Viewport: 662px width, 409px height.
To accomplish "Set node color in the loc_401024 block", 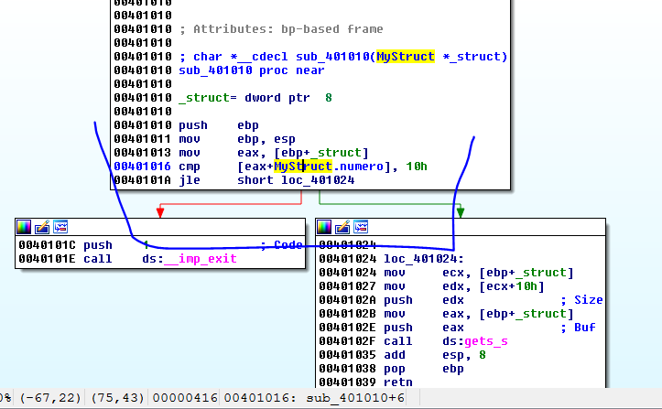I will [x=324, y=227].
